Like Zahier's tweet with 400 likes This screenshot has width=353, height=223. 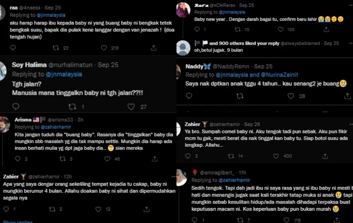click(276, 156)
